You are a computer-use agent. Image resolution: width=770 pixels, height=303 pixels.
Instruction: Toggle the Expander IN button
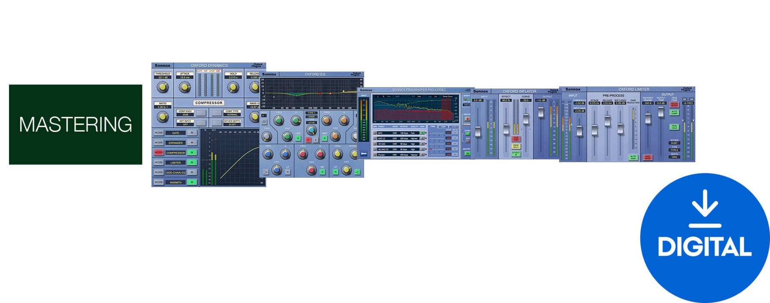(192, 143)
